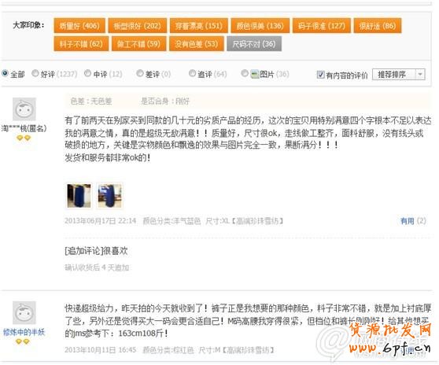Image resolution: width=439 pixels, height=365 pixels.
Task: Click the 板型很好 (202) impression tag
Action: tap(138, 26)
